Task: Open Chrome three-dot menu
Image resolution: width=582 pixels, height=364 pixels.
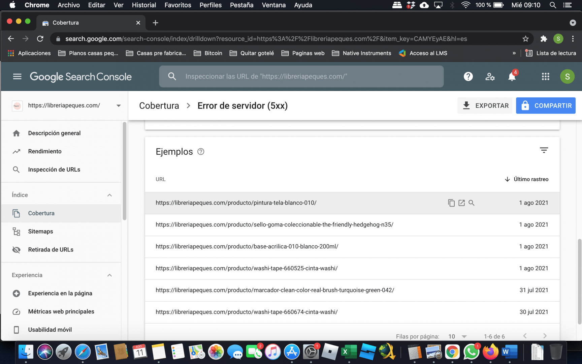Action: tap(573, 39)
